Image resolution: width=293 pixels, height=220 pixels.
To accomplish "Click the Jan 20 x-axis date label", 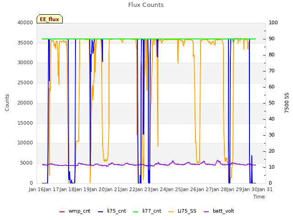I will tap(97, 189).
